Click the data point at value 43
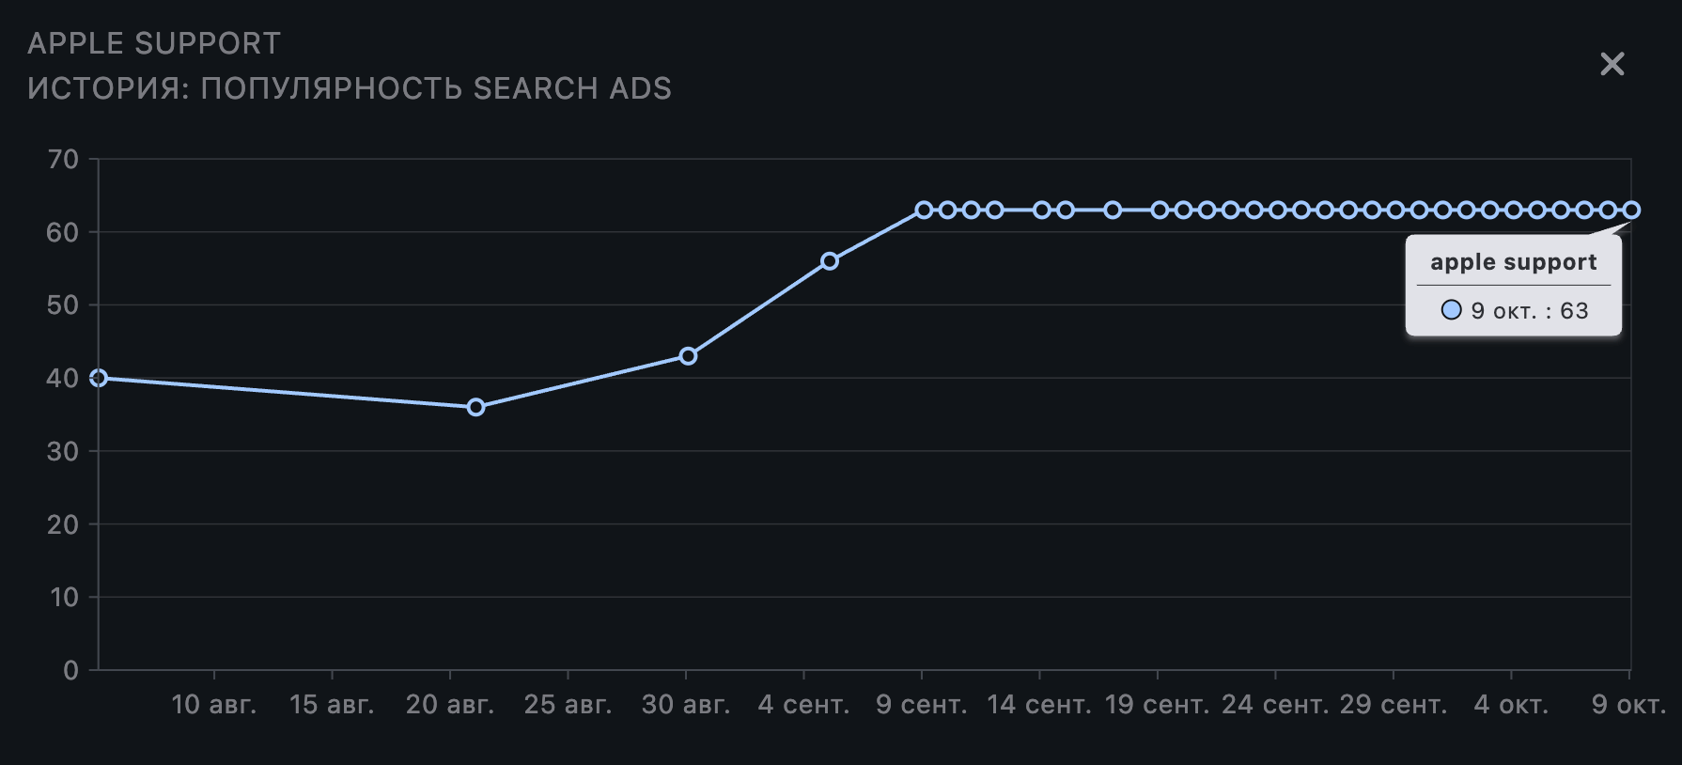This screenshot has width=1682, height=765. 688,356
